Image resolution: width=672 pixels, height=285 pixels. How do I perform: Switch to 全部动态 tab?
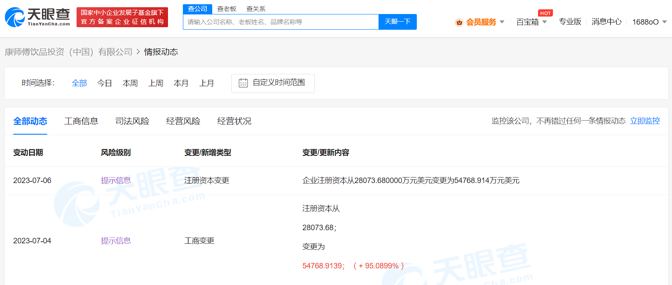pos(30,121)
